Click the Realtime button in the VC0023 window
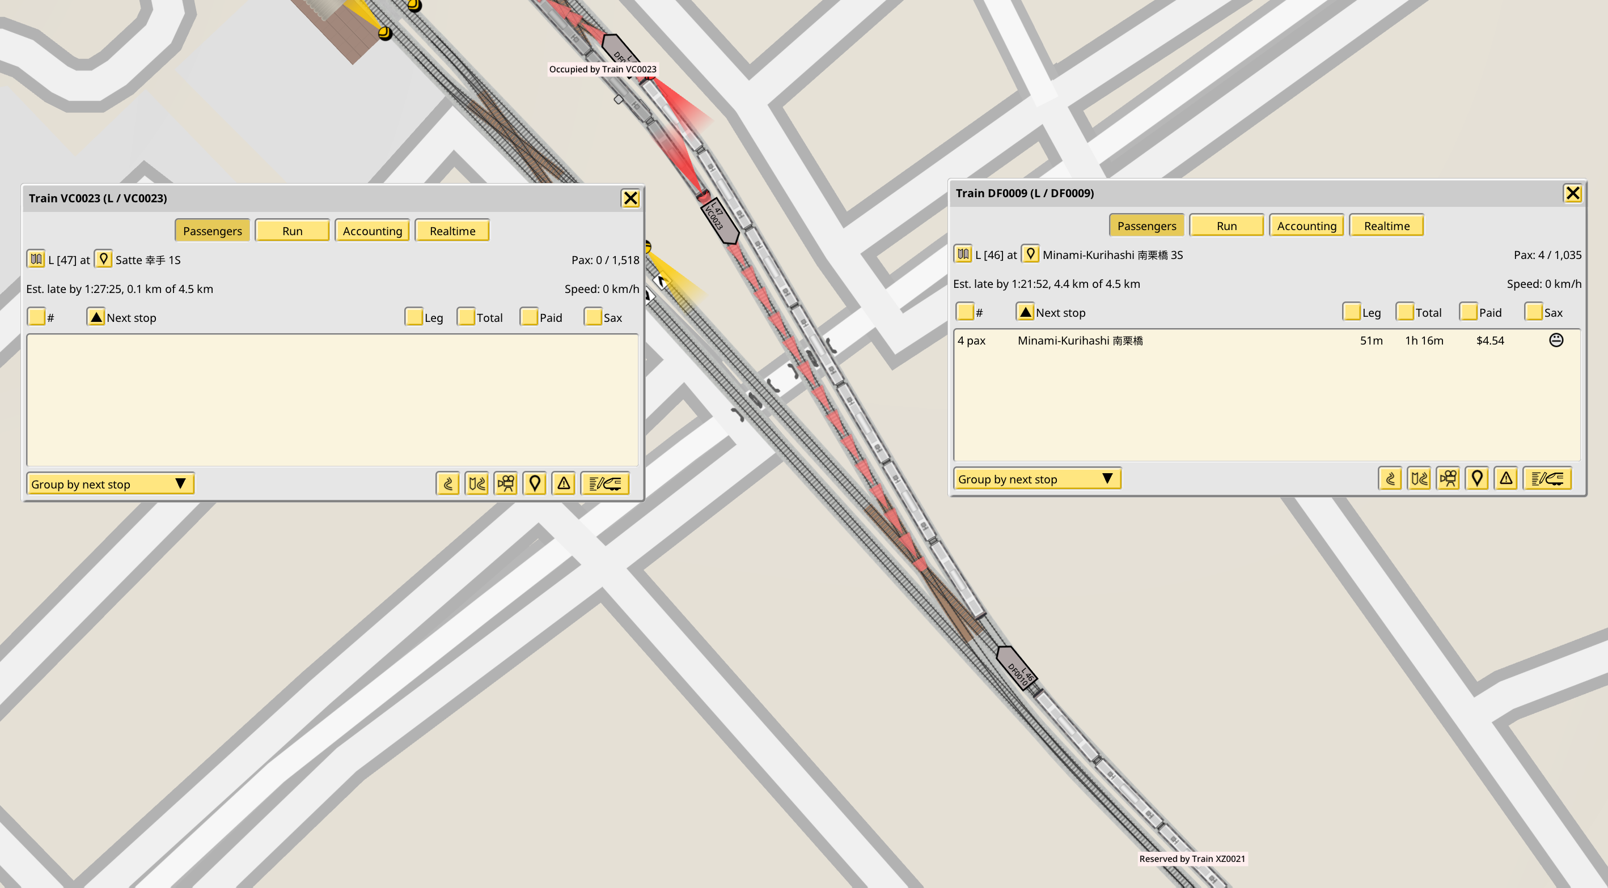Viewport: 1608px width, 888px height. tap(452, 231)
